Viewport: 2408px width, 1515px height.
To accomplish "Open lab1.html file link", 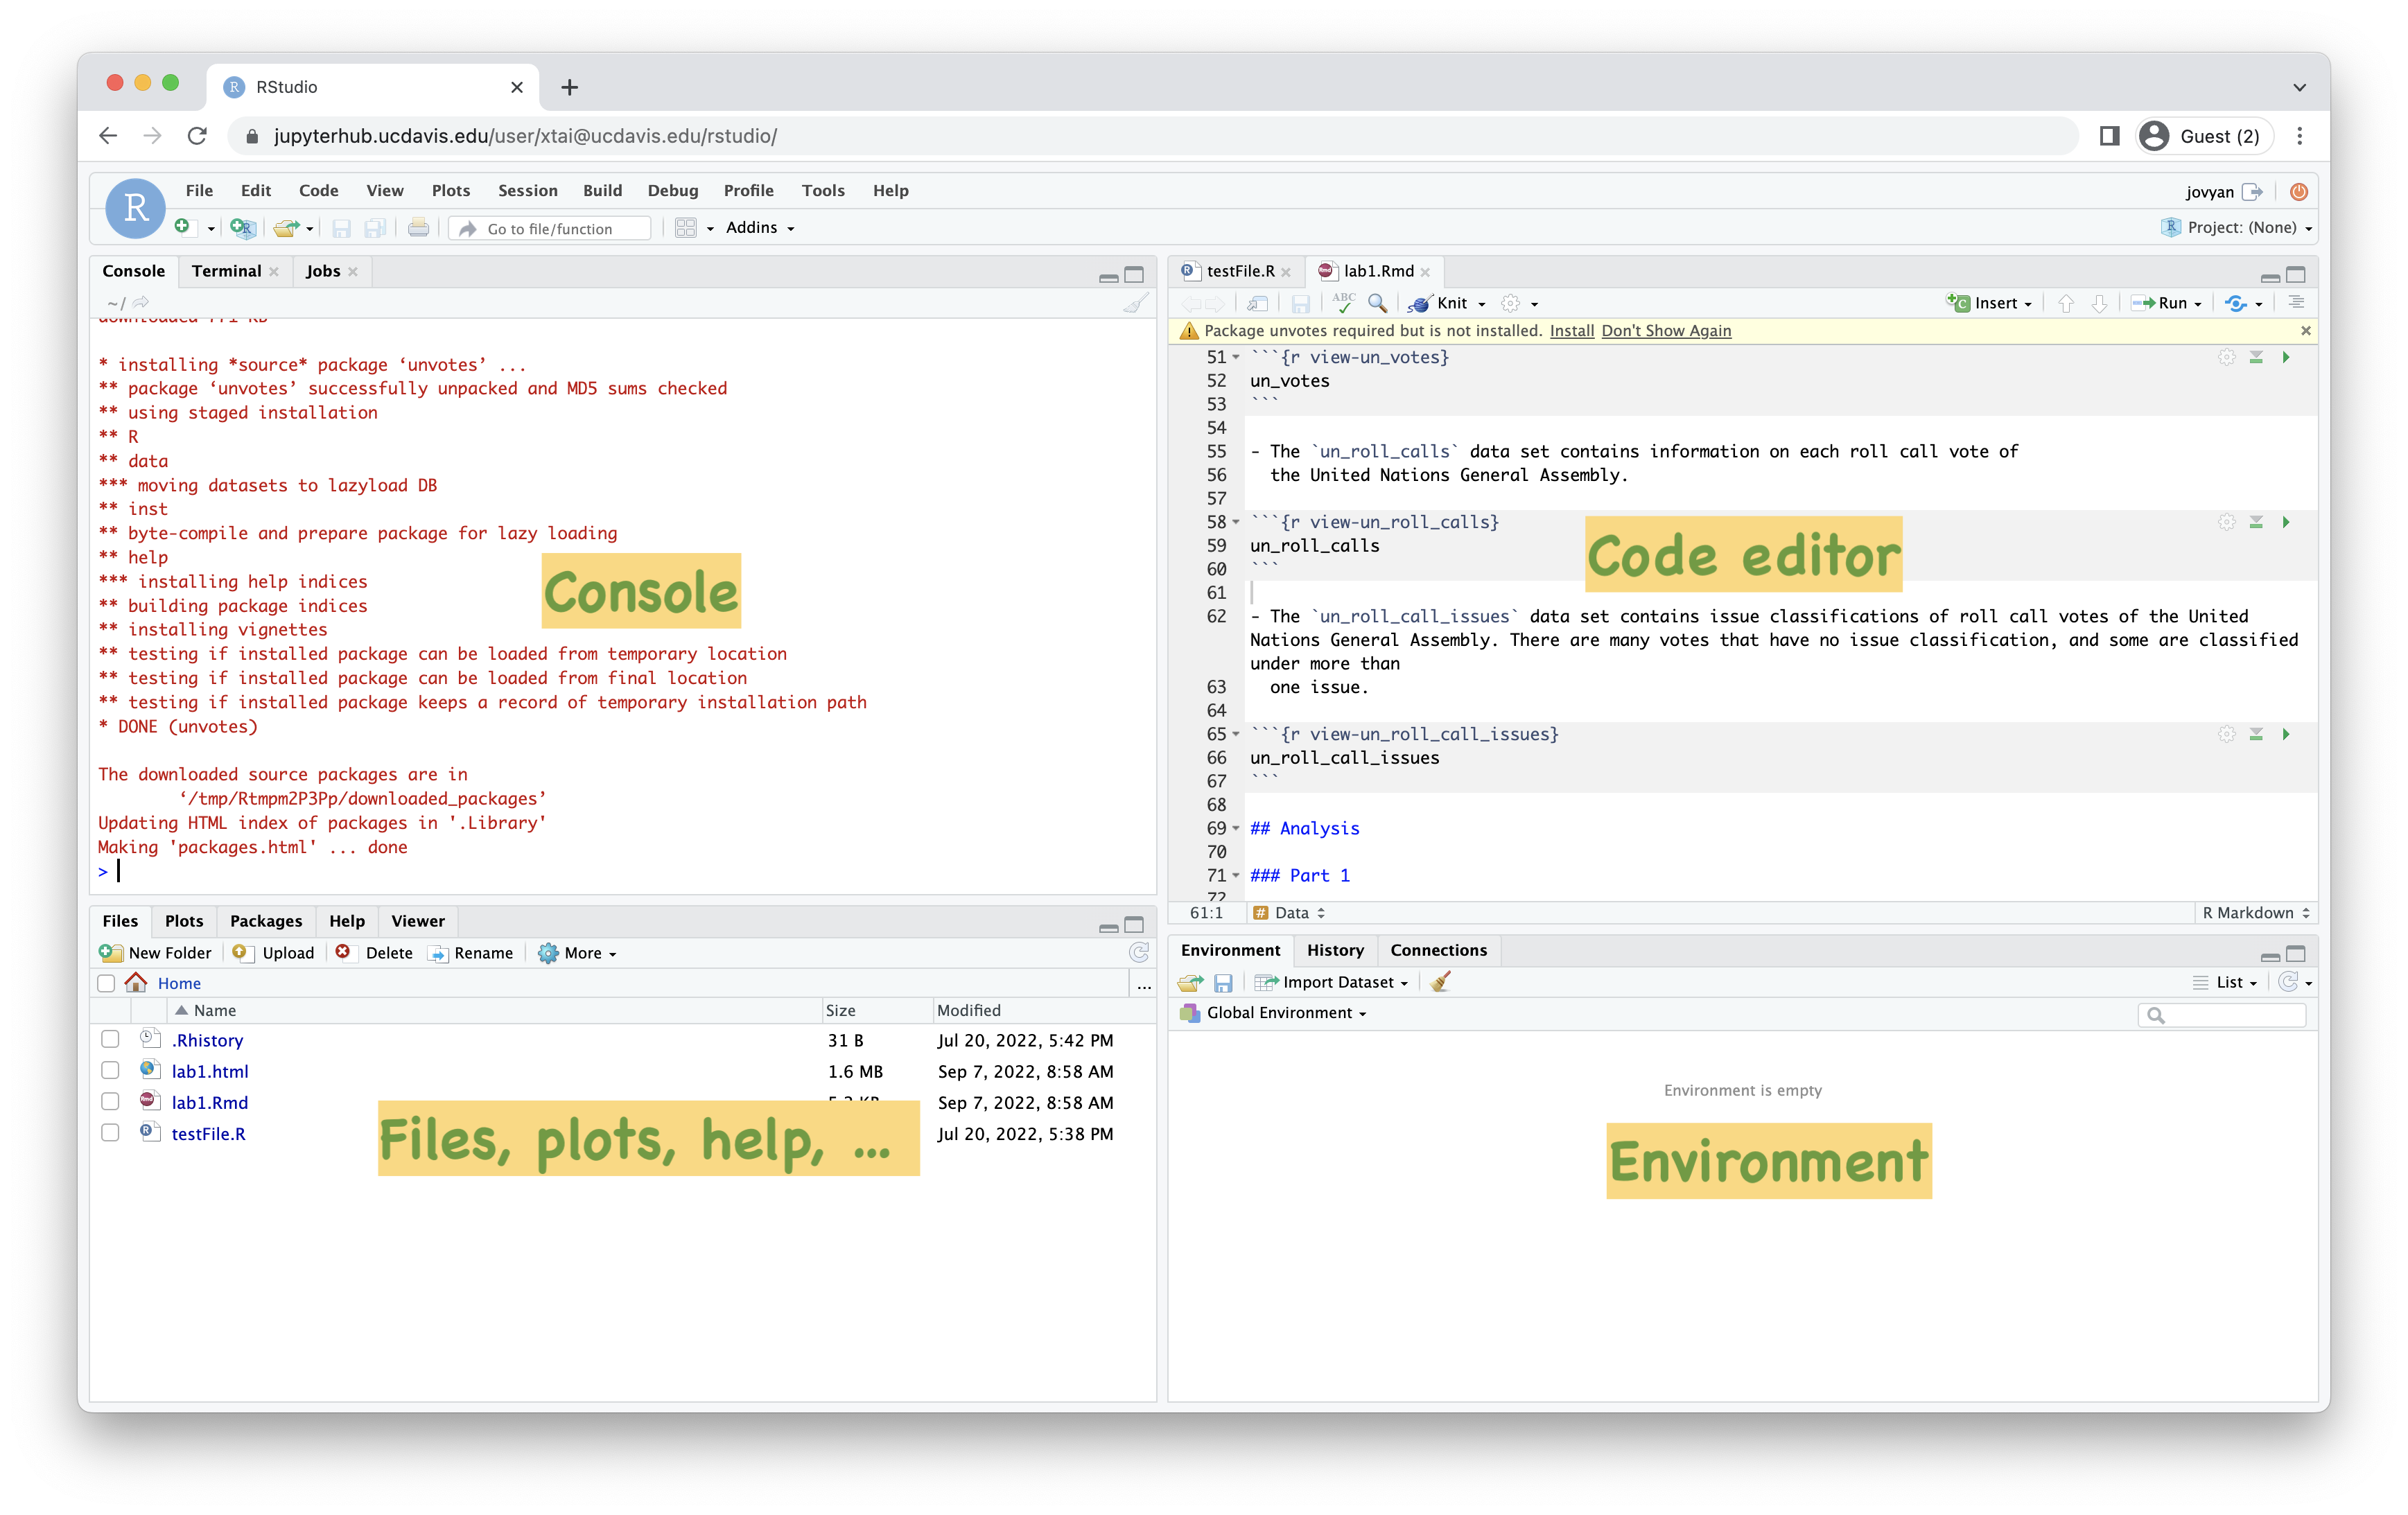I will point(210,1071).
